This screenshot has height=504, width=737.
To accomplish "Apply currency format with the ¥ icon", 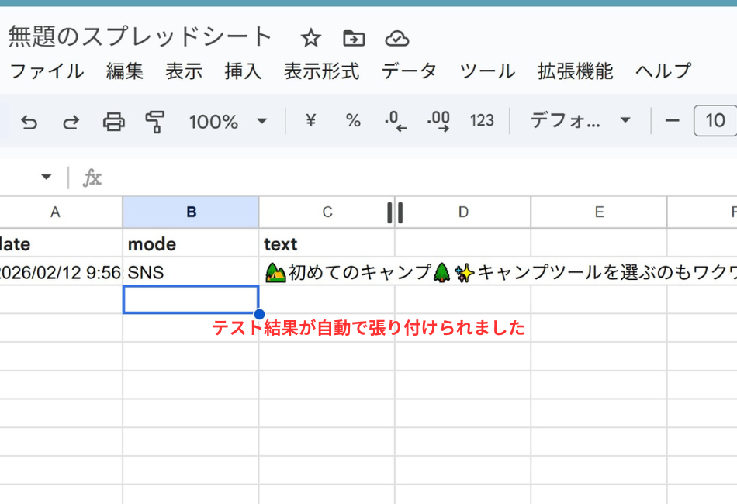I will (x=310, y=121).
